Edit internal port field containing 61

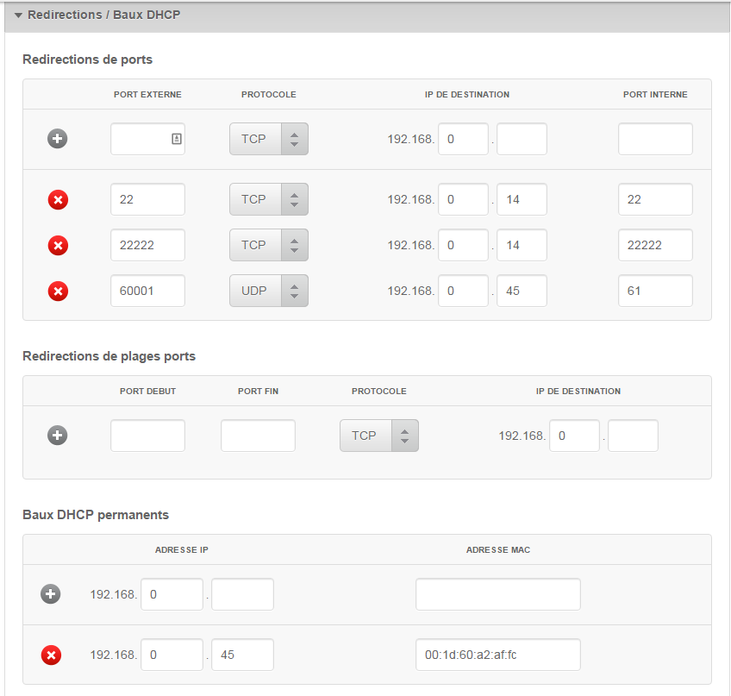click(654, 292)
